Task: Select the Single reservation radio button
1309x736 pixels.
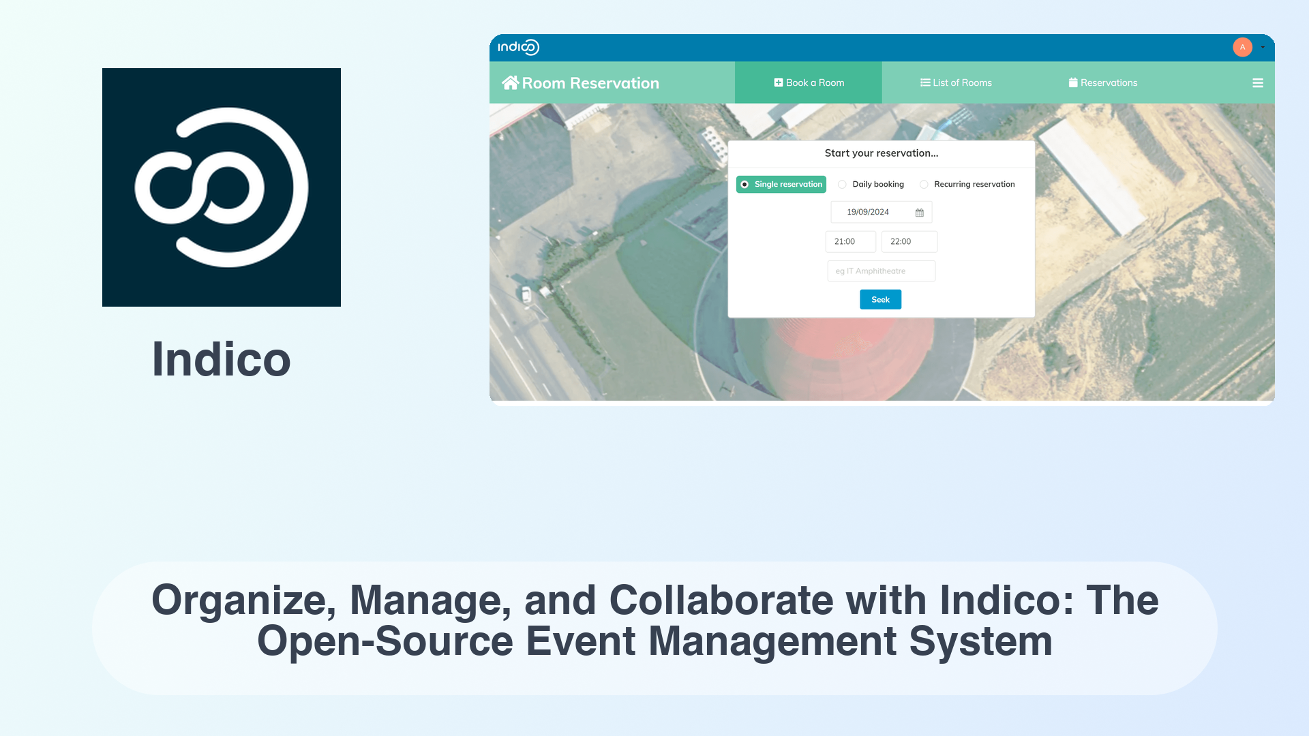Action: [744, 184]
